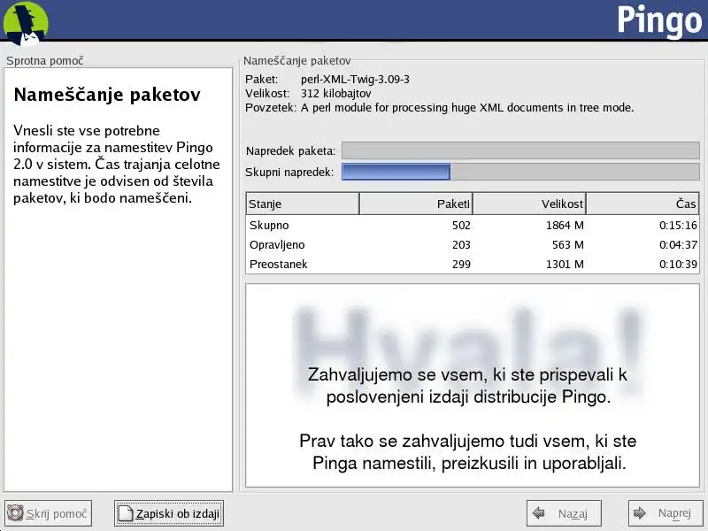Click the Skupni napredek: label

[x=289, y=172]
